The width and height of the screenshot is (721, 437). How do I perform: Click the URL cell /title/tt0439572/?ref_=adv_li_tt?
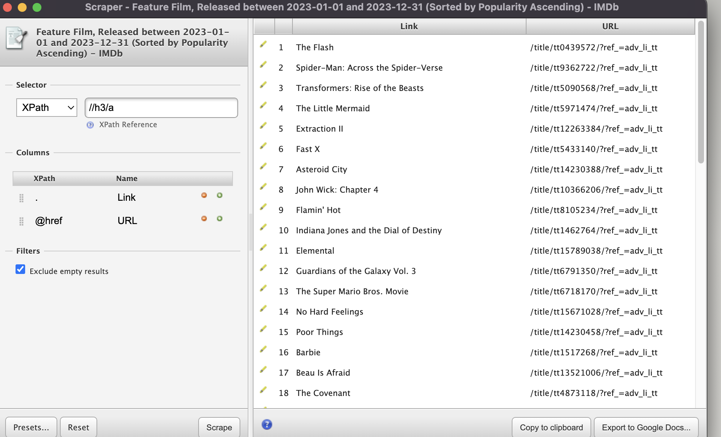click(x=594, y=47)
